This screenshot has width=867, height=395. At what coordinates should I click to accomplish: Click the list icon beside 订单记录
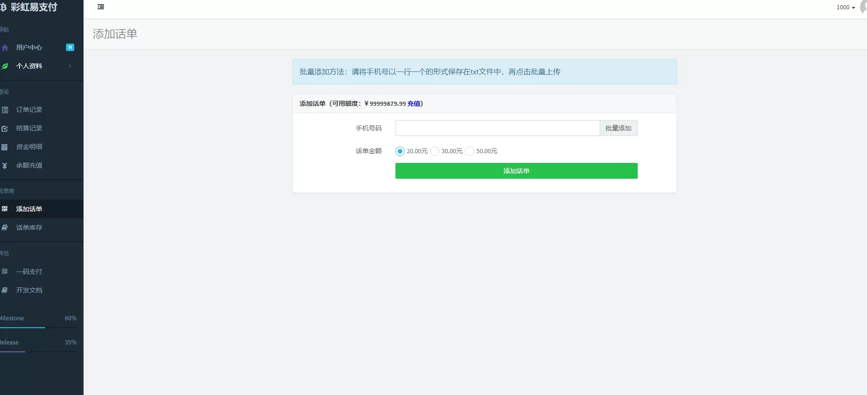(5, 110)
